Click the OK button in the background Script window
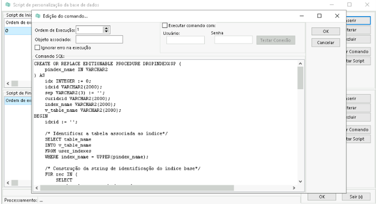 (x=322, y=197)
